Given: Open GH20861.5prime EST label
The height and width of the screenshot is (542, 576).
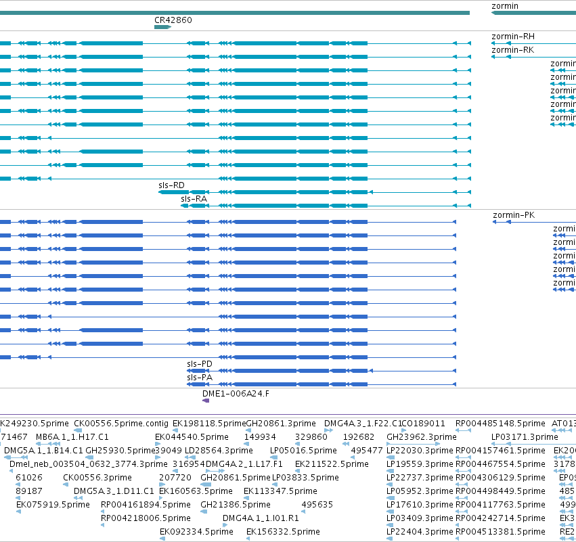Looking at the screenshot, I should 236,478.
